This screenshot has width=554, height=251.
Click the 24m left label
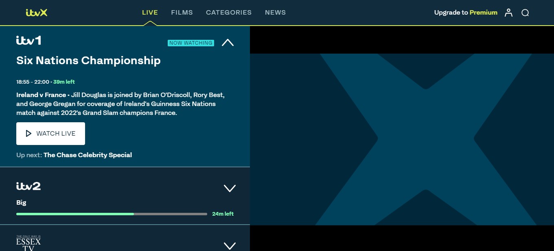[x=223, y=214]
